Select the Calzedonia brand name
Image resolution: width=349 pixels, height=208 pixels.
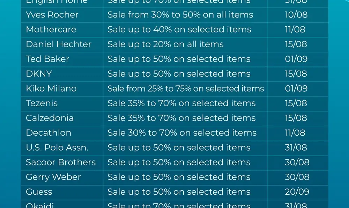point(50,118)
